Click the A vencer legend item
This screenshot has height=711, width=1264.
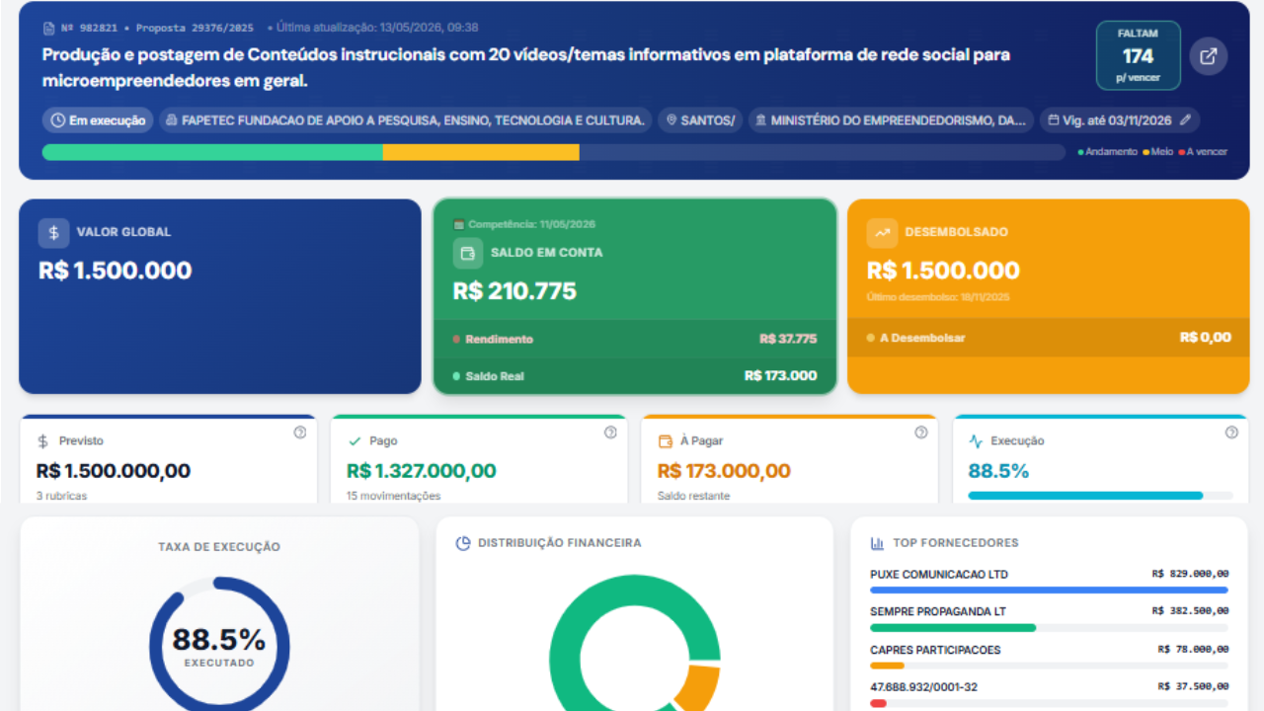(x=1203, y=152)
